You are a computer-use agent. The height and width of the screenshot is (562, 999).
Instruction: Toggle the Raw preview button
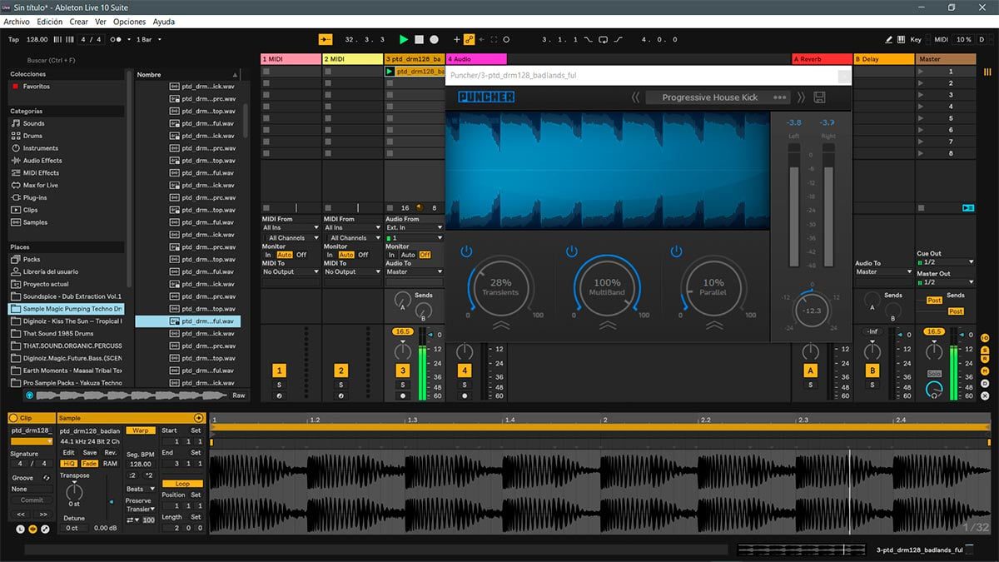click(239, 395)
